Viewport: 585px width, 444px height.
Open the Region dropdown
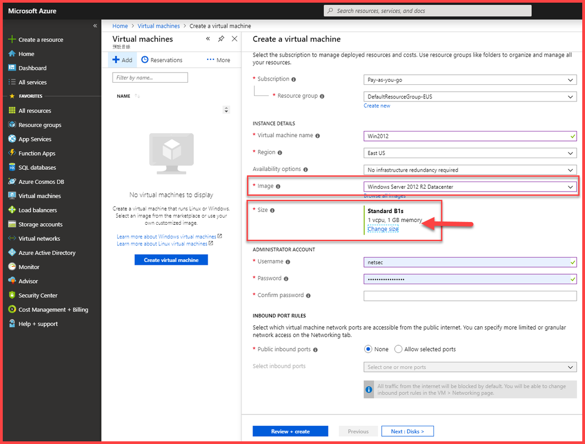(470, 153)
